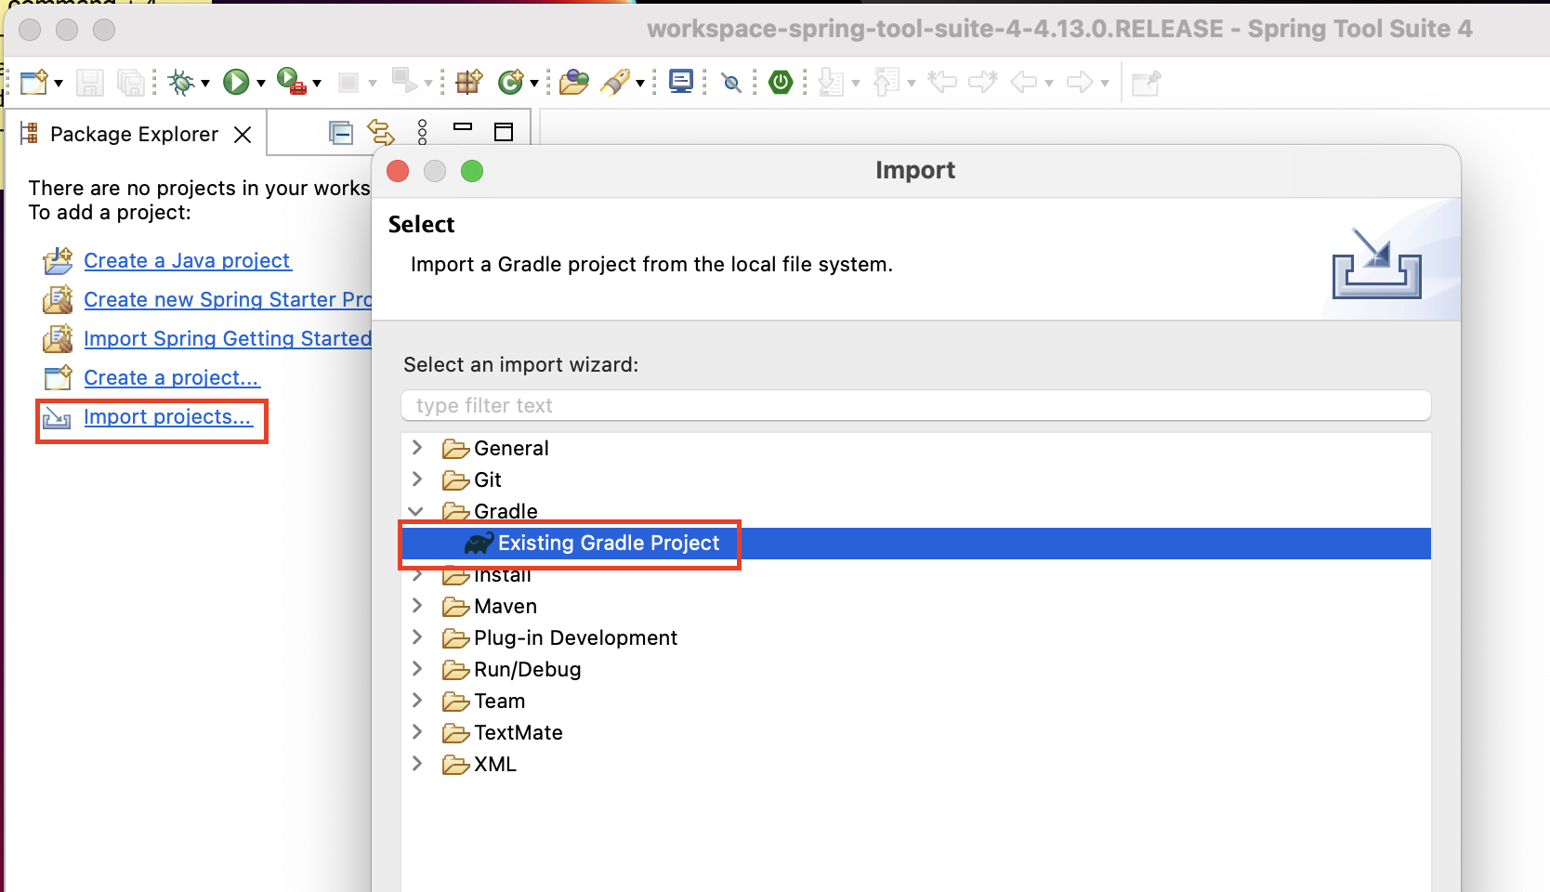Select Existing Gradle Project item
1550x892 pixels.
[x=609, y=544]
